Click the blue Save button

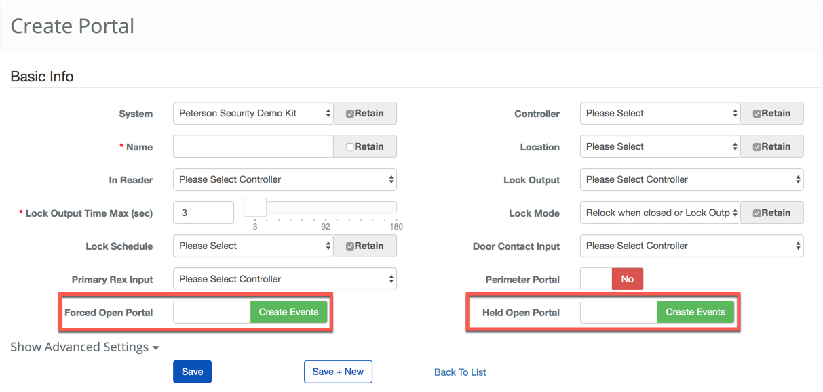(x=193, y=372)
